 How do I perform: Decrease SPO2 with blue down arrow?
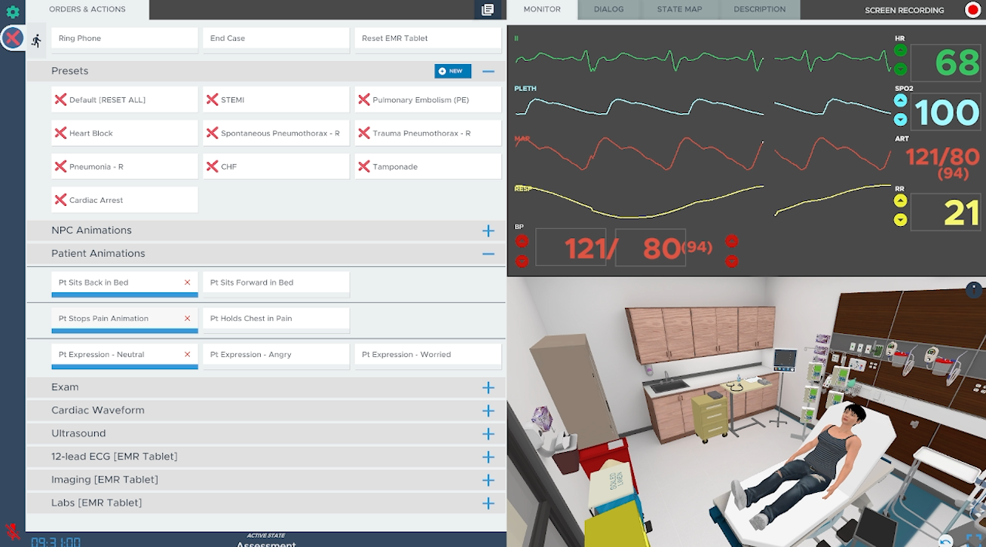coord(900,120)
